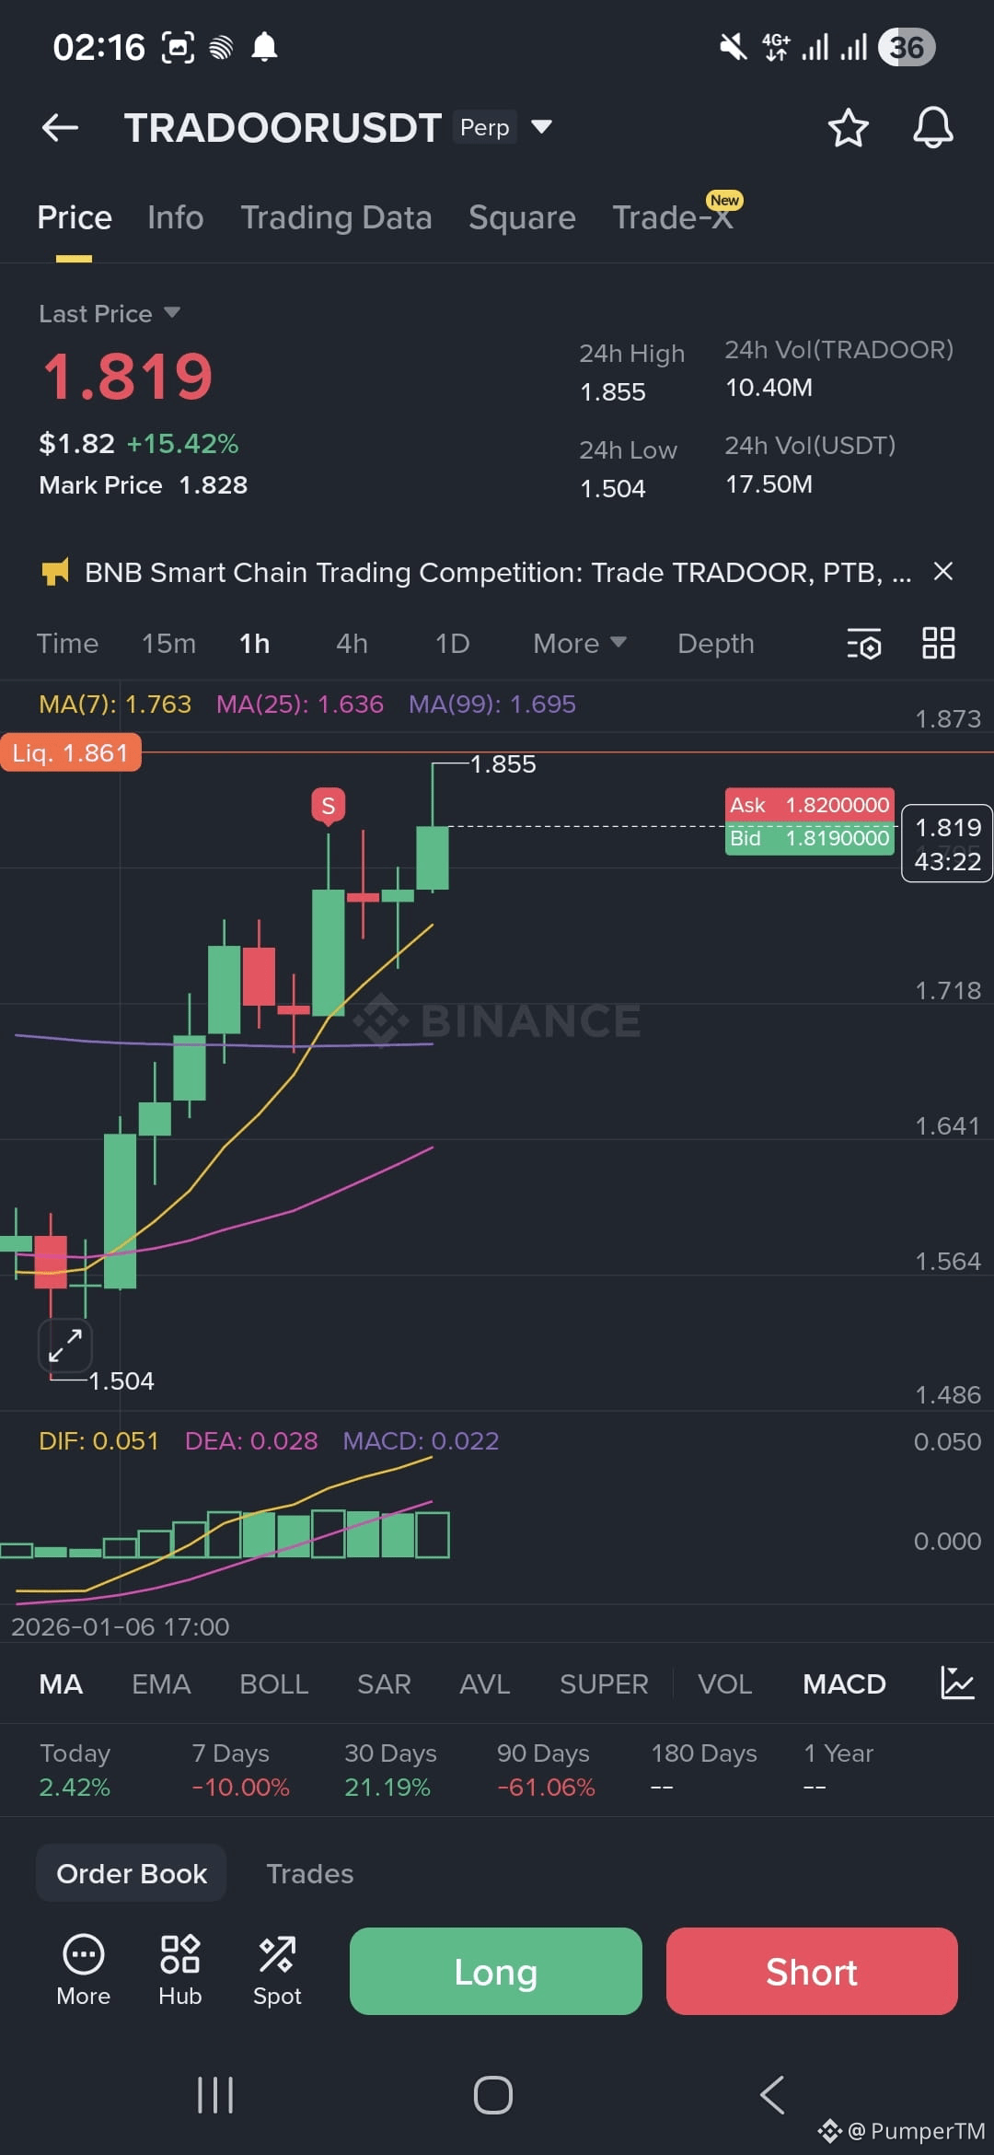Open the More timeframes dropdown

click(x=580, y=643)
